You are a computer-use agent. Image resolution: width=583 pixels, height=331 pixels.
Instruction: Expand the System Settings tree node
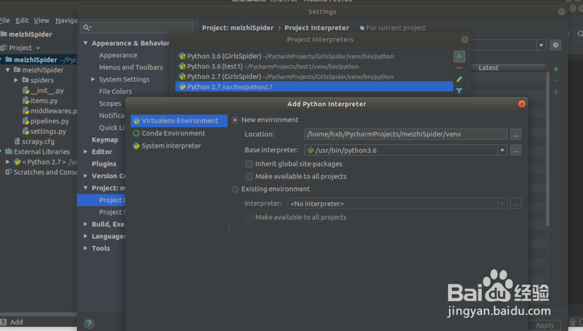click(93, 79)
